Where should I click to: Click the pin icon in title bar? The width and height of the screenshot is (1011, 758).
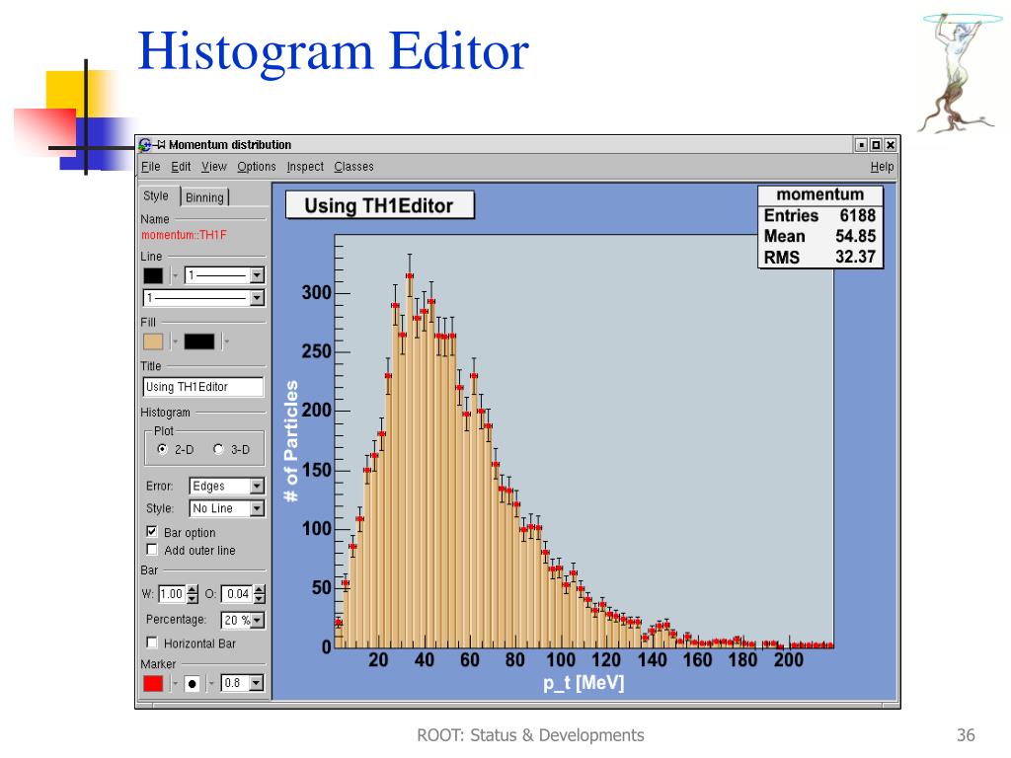[161, 145]
